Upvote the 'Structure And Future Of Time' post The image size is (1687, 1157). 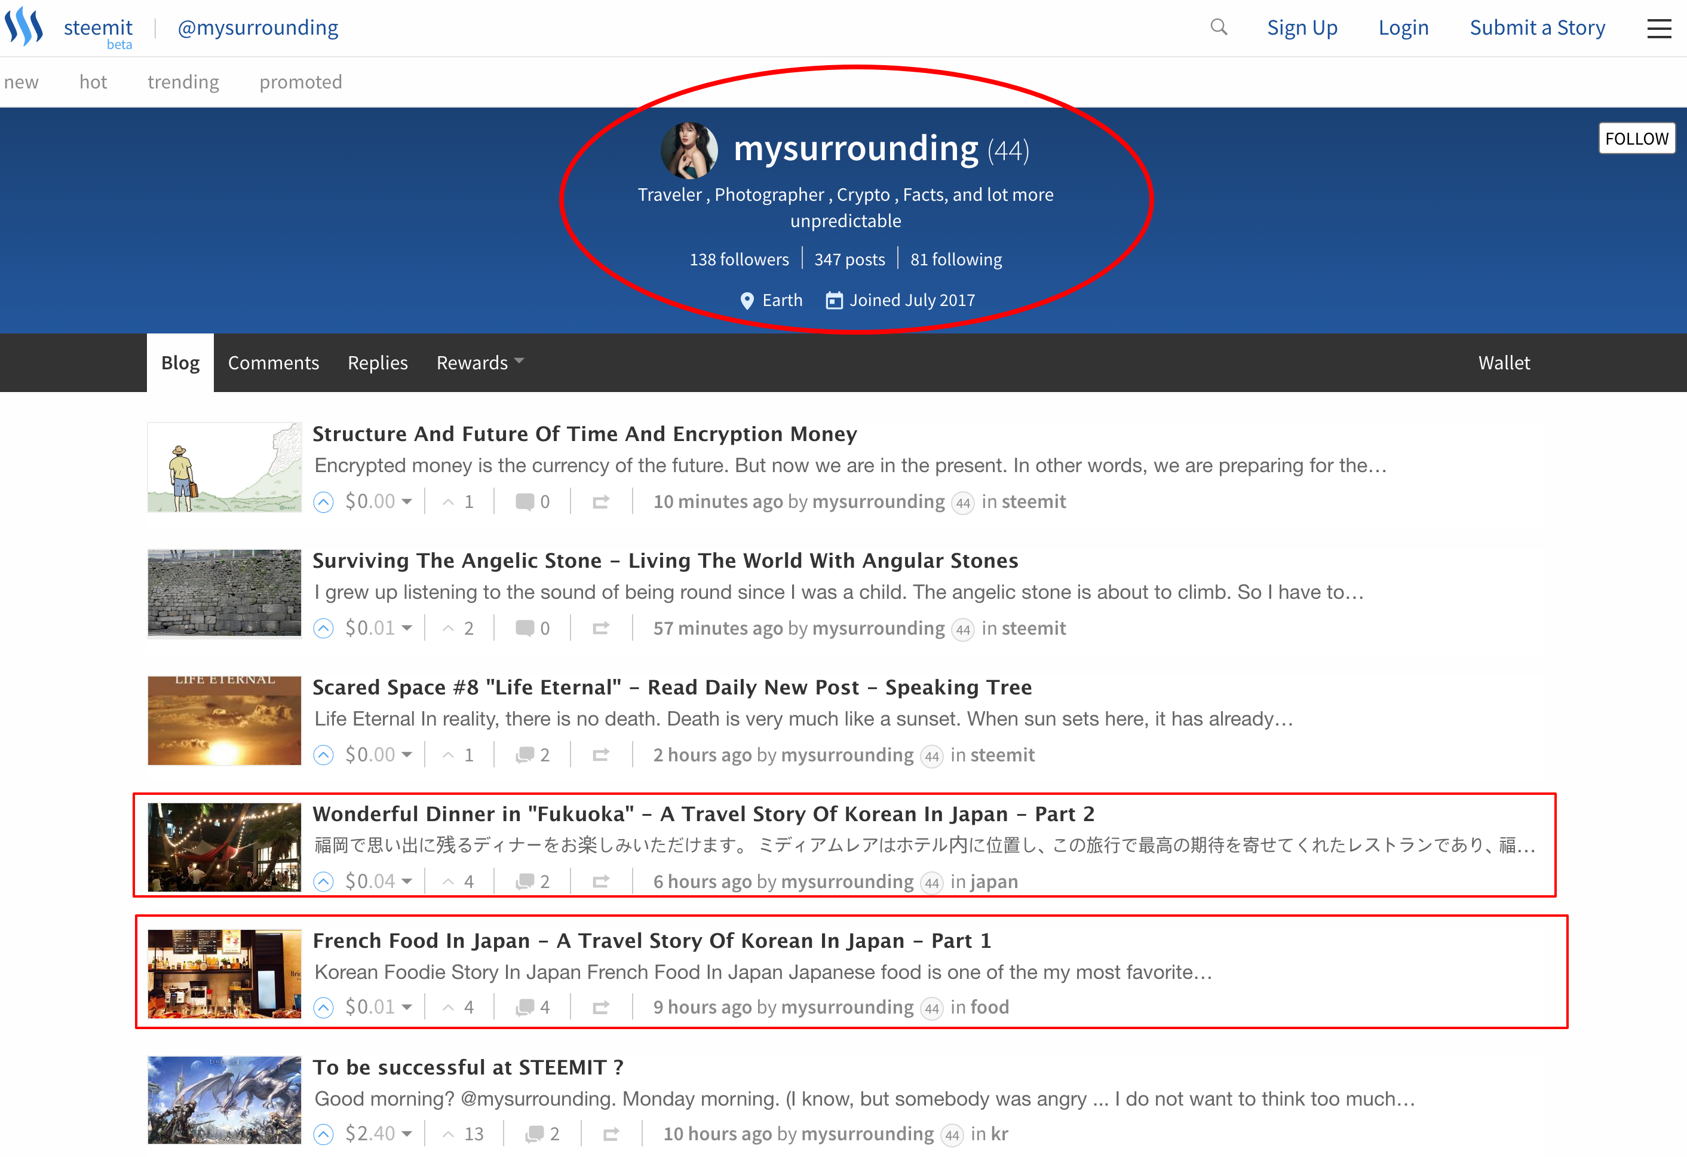pyautogui.click(x=323, y=502)
